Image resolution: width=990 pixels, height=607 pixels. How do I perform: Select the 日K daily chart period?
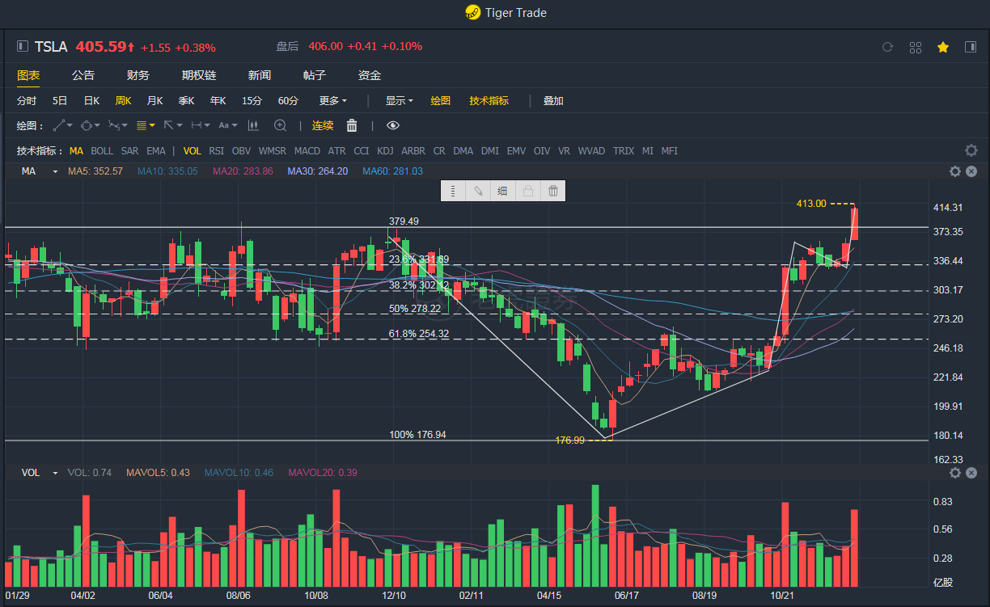click(x=91, y=101)
